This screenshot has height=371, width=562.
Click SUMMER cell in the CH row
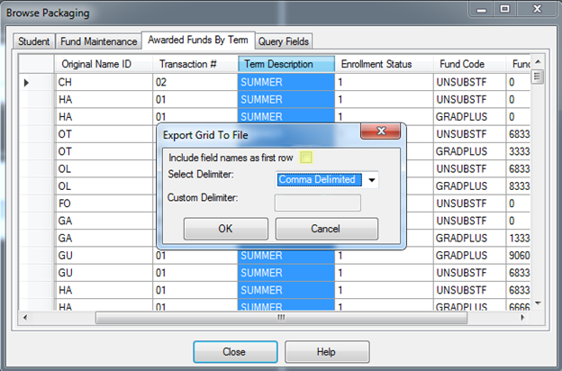point(286,83)
